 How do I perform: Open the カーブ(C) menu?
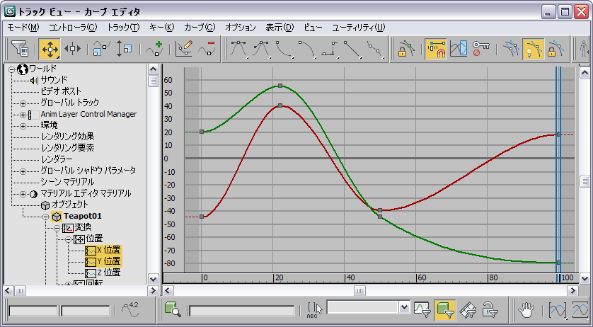coord(200,28)
